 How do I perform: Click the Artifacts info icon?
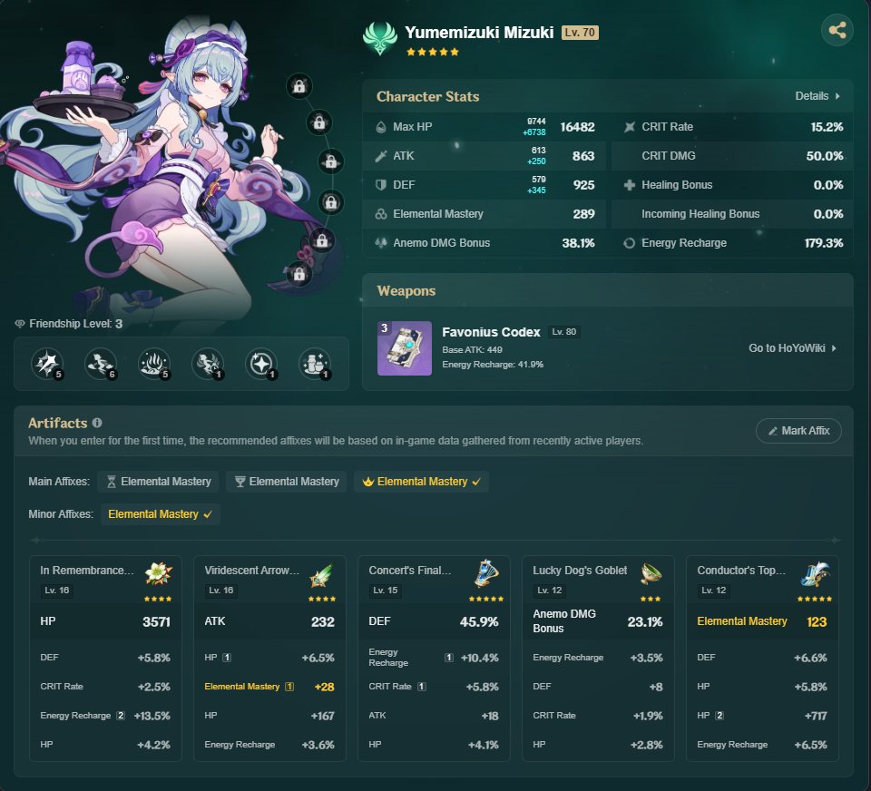(x=97, y=423)
